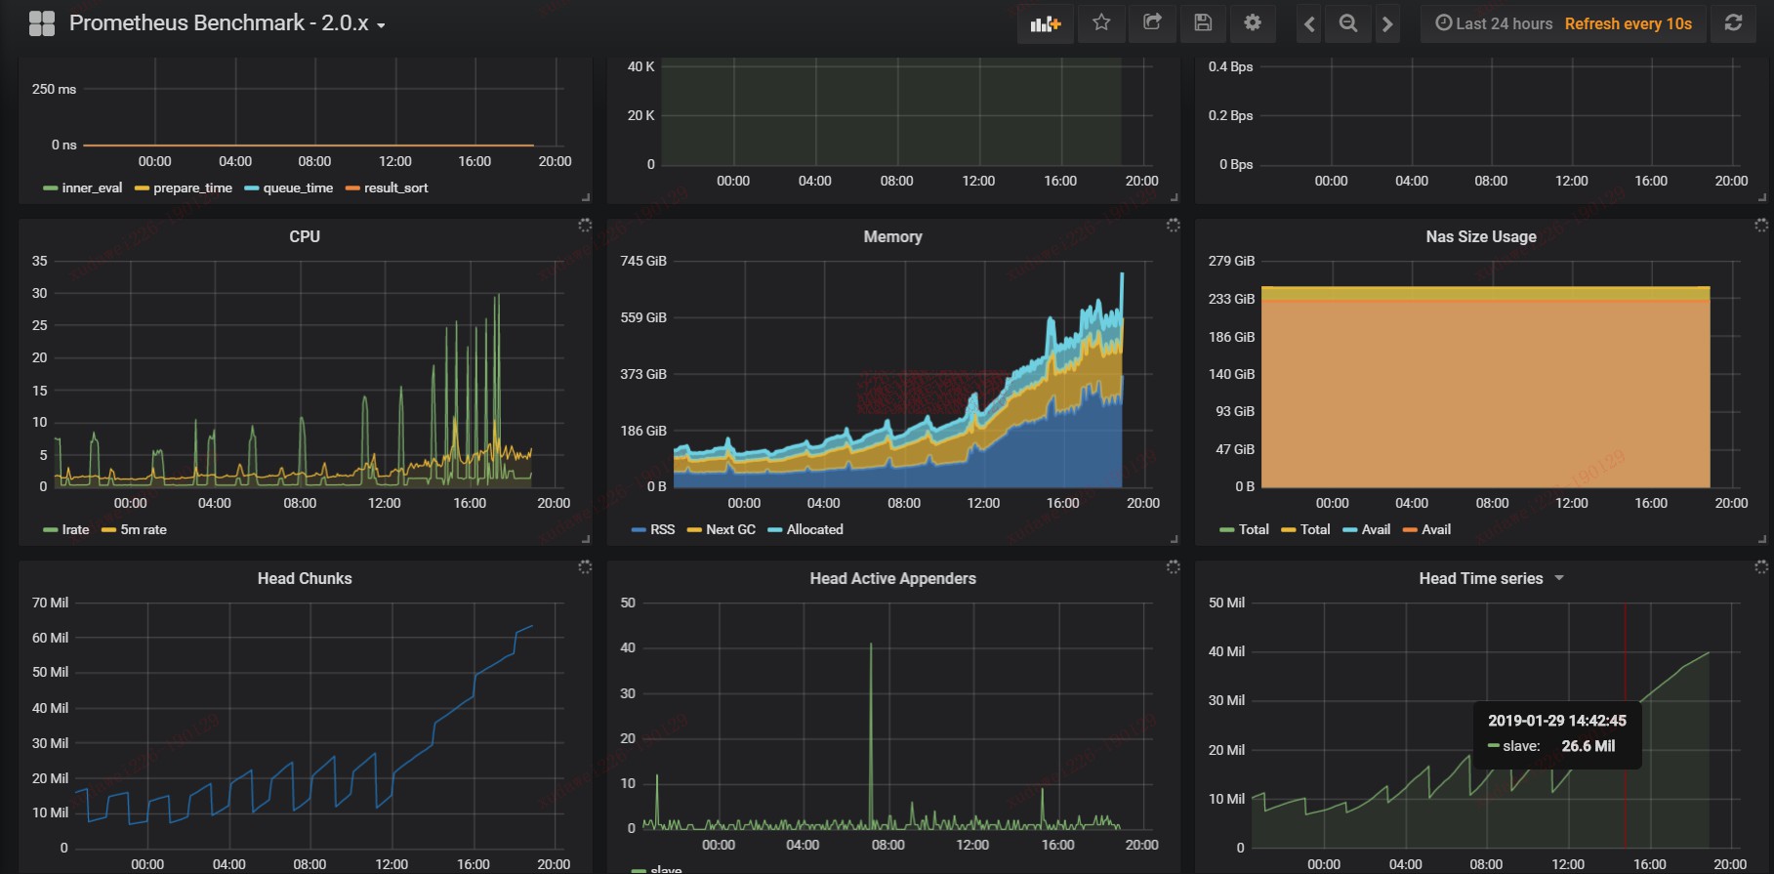Grab the Nas Size Usage corner handle

pos(1762,539)
